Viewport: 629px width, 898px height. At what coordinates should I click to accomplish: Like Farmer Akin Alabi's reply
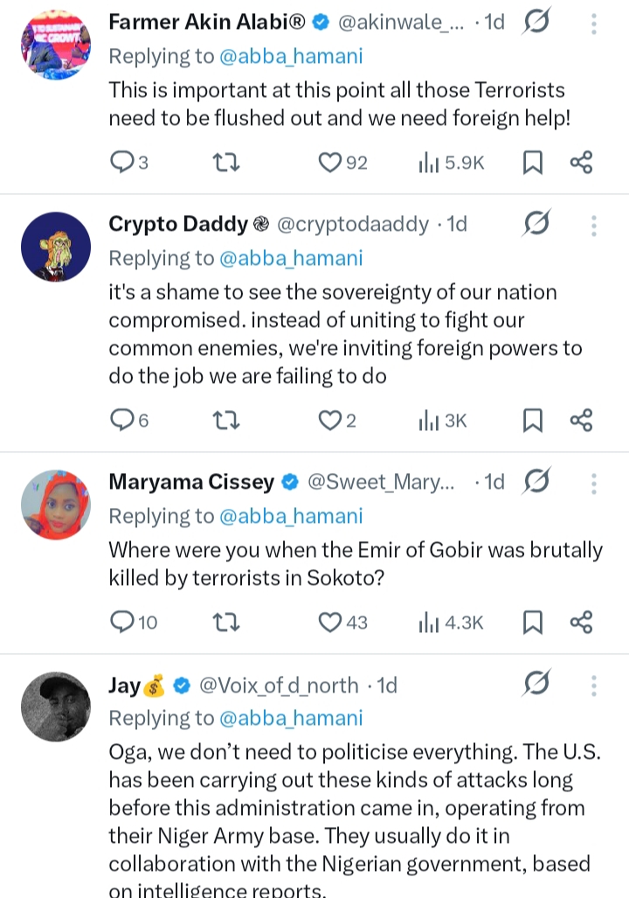[329, 162]
